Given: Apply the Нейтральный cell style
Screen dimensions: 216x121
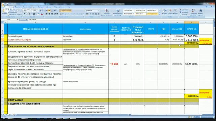Looking at the screenshot, I should point(152,14).
